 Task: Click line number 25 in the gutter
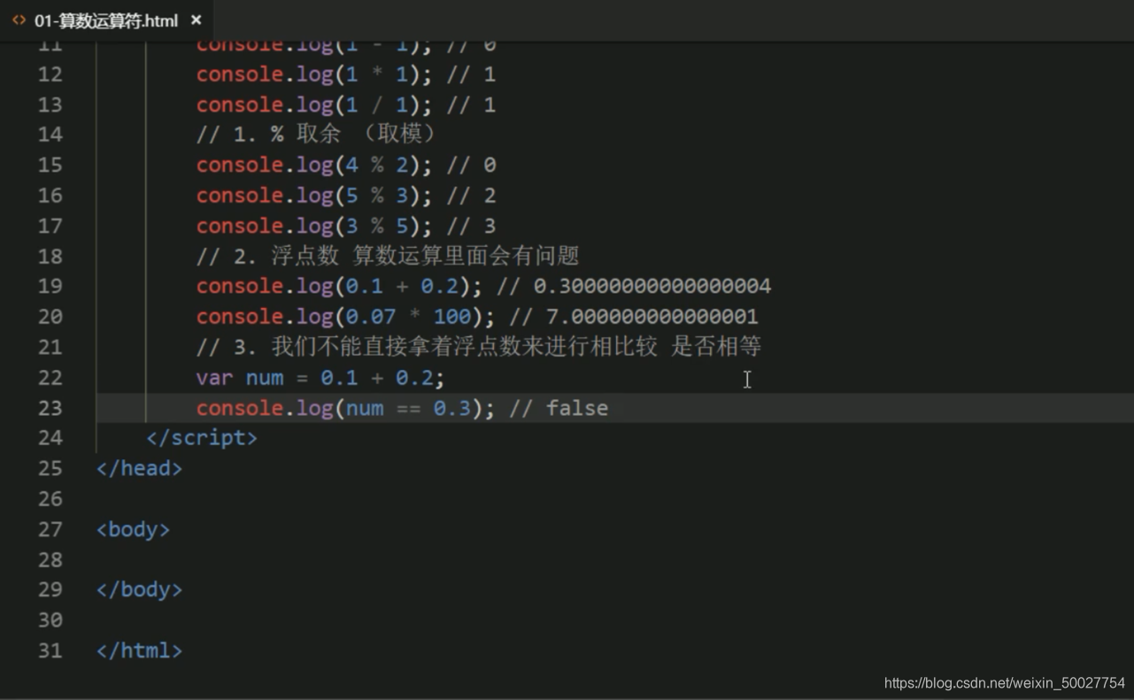50,468
